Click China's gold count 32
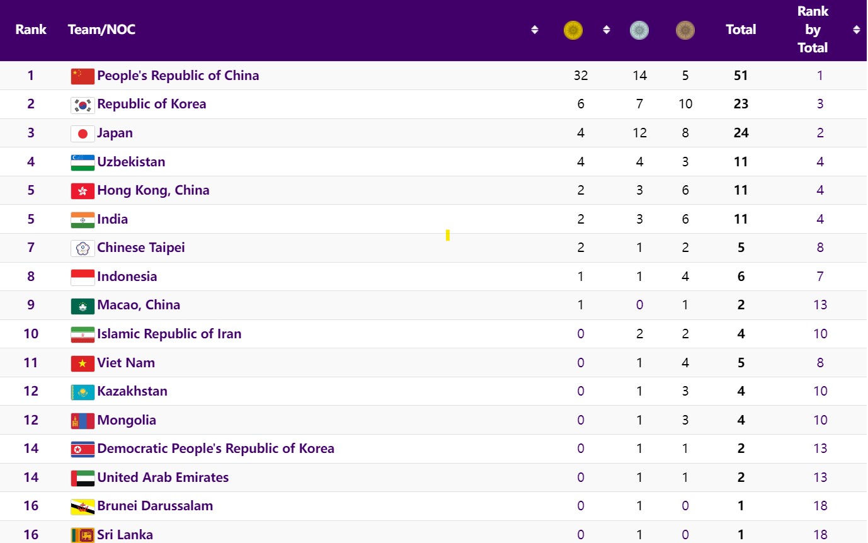 [581, 76]
